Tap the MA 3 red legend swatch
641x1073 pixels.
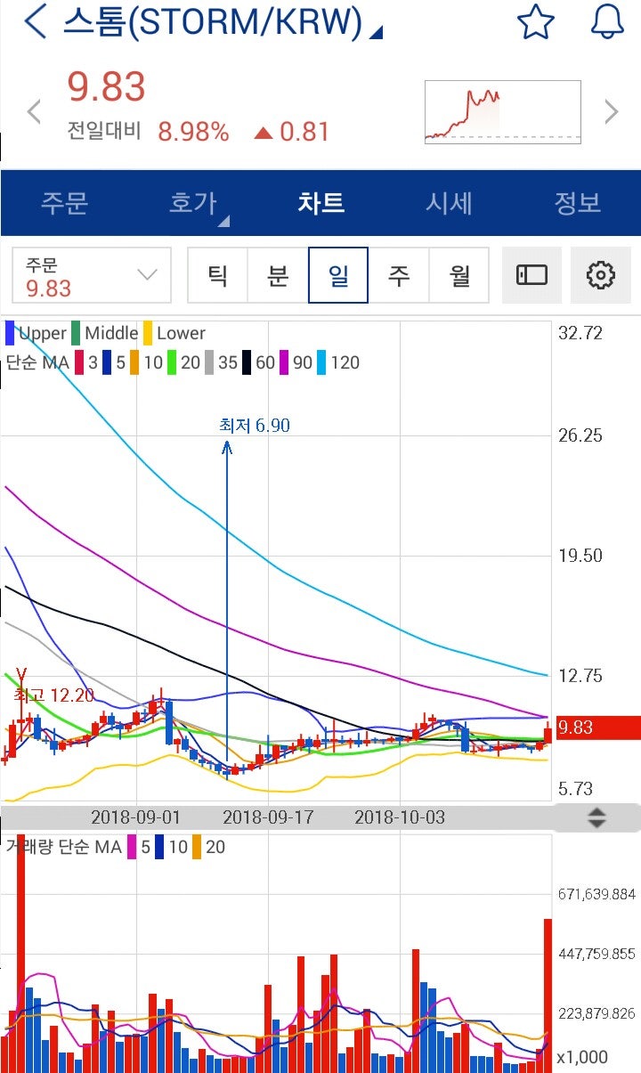click(79, 362)
